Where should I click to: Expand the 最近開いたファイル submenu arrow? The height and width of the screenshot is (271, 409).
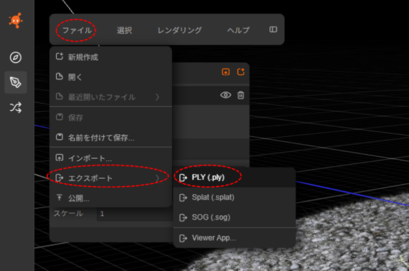coord(157,97)
